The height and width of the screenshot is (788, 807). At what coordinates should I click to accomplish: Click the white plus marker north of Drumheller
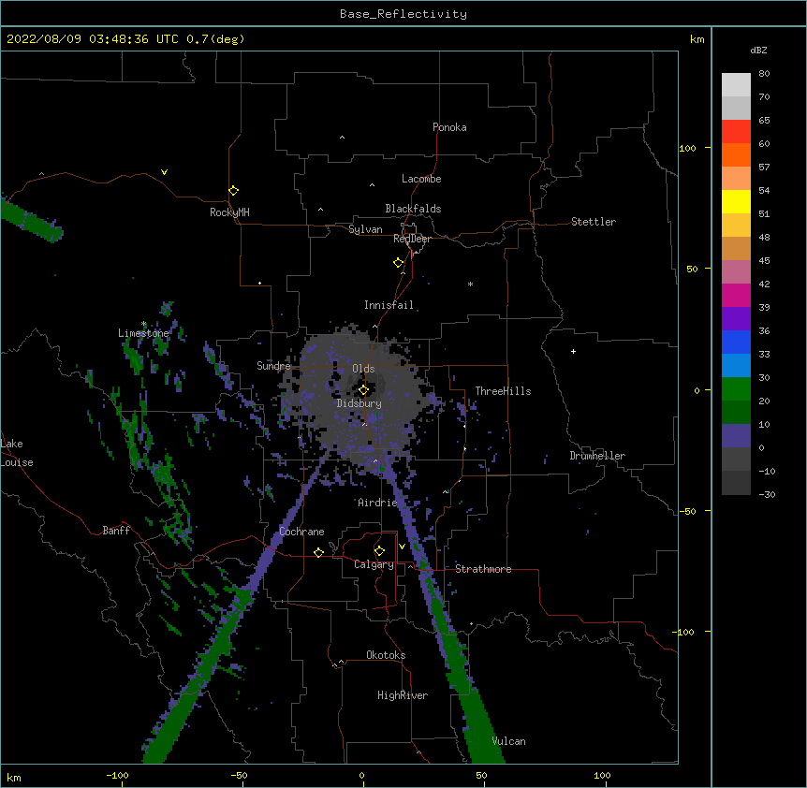pyautogui.click(x=573, y=351)
